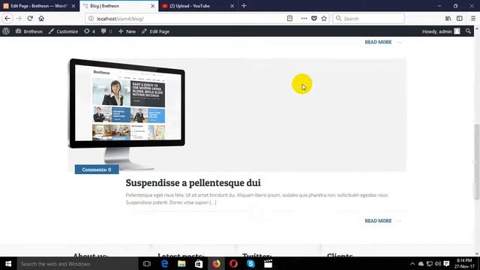The height and width of the screenshot is (270, 480).
Task: Open Task View on the taskbar
Action: (x=147, y=263)
